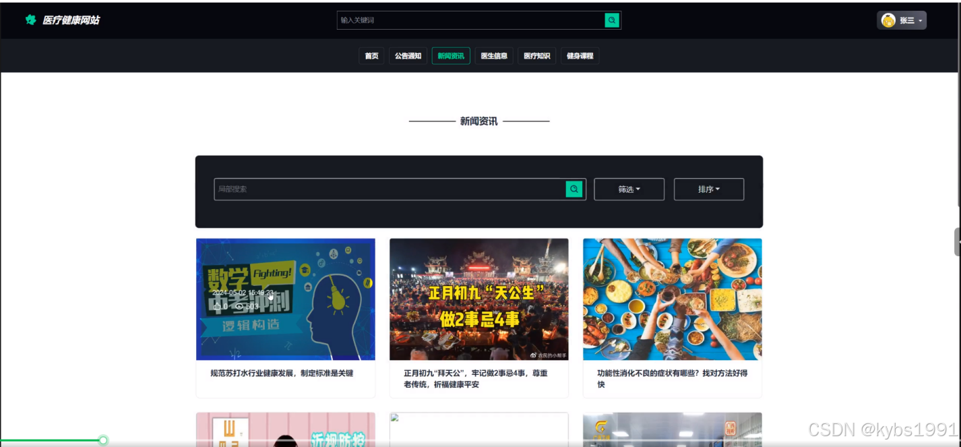The height and width of the screenshot is (447, 961).
Task: Expand the 筛选 filter dropdown
Action: pyautogui.click(x=629, y=189)
